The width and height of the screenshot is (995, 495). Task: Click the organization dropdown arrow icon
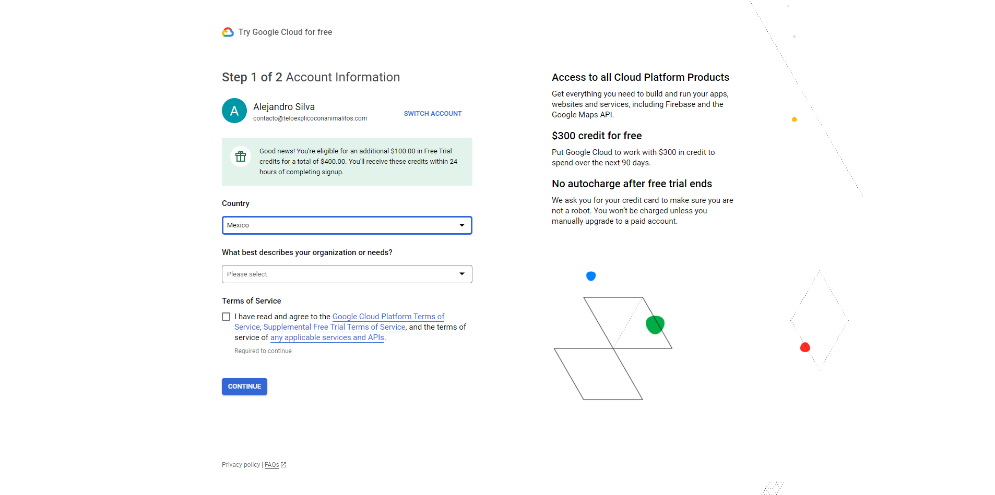pyautogui.click(x=461, y=274)
